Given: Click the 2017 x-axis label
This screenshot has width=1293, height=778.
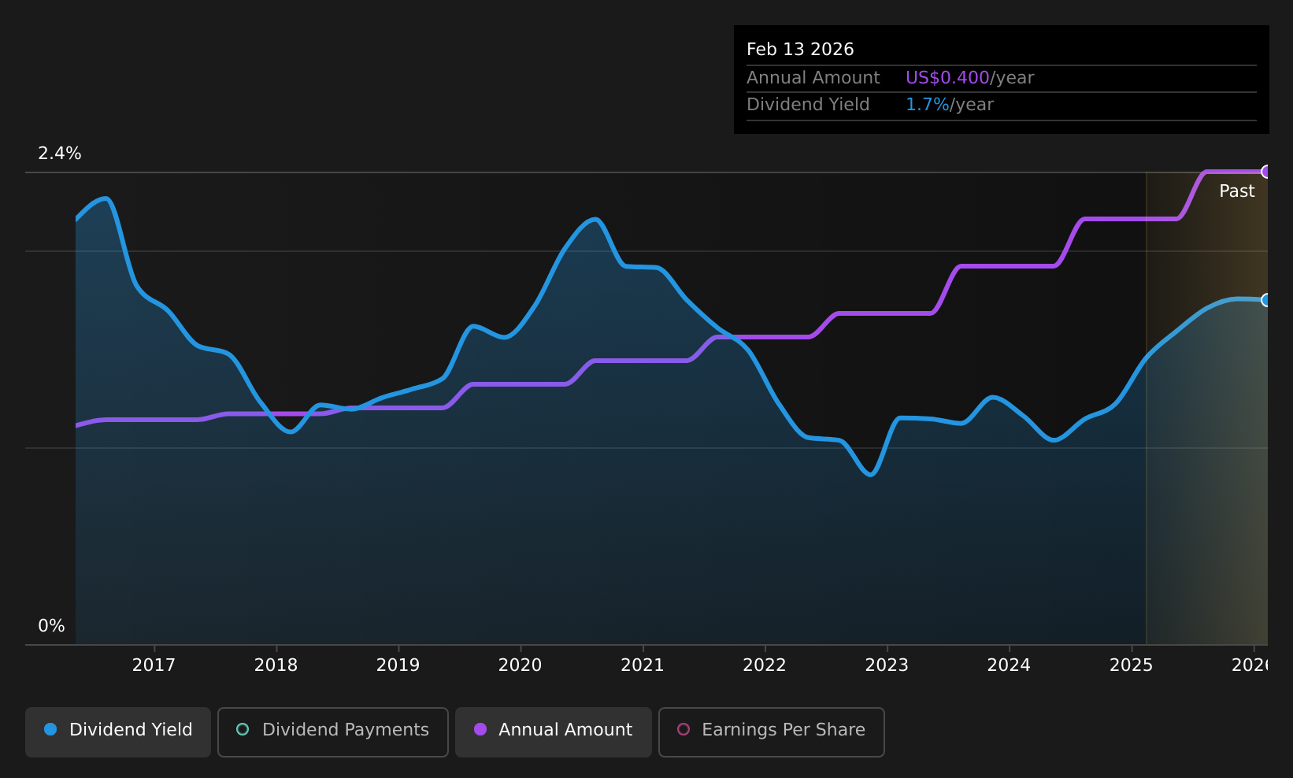Looking at the screenshot, I should point(154,665).
